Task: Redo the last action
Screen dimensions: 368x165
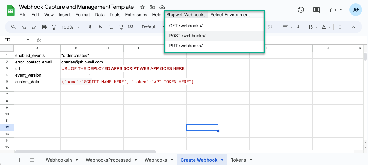Action: [x=34, y=27]
